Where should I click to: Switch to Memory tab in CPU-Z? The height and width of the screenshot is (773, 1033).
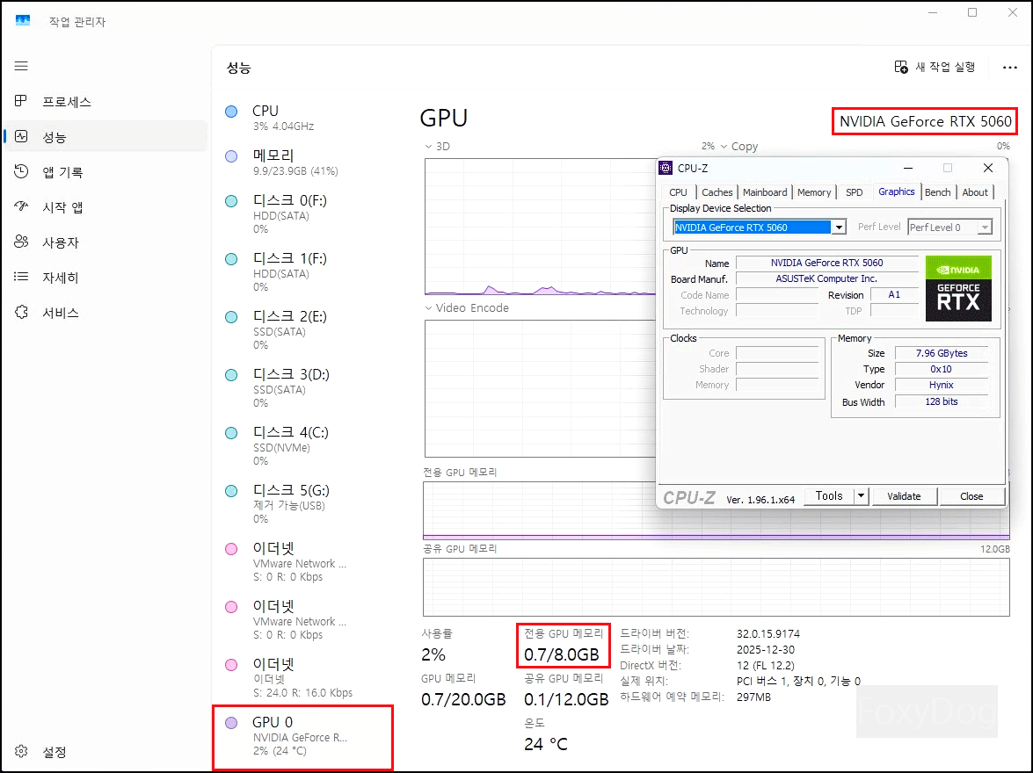(x=814, y=192)
